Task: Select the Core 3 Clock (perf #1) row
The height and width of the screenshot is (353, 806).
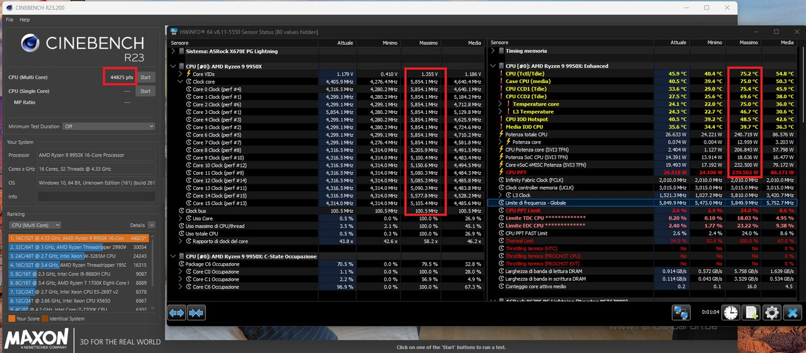Action: click(x=326, y=111)
